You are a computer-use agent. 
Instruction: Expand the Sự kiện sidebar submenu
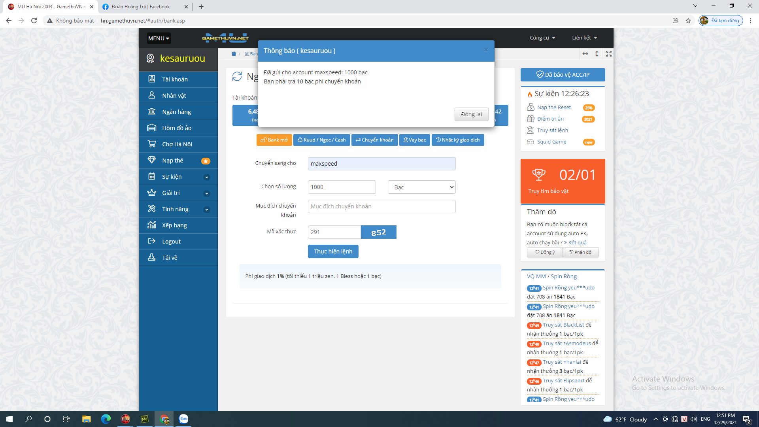click(x=206, y=177)
